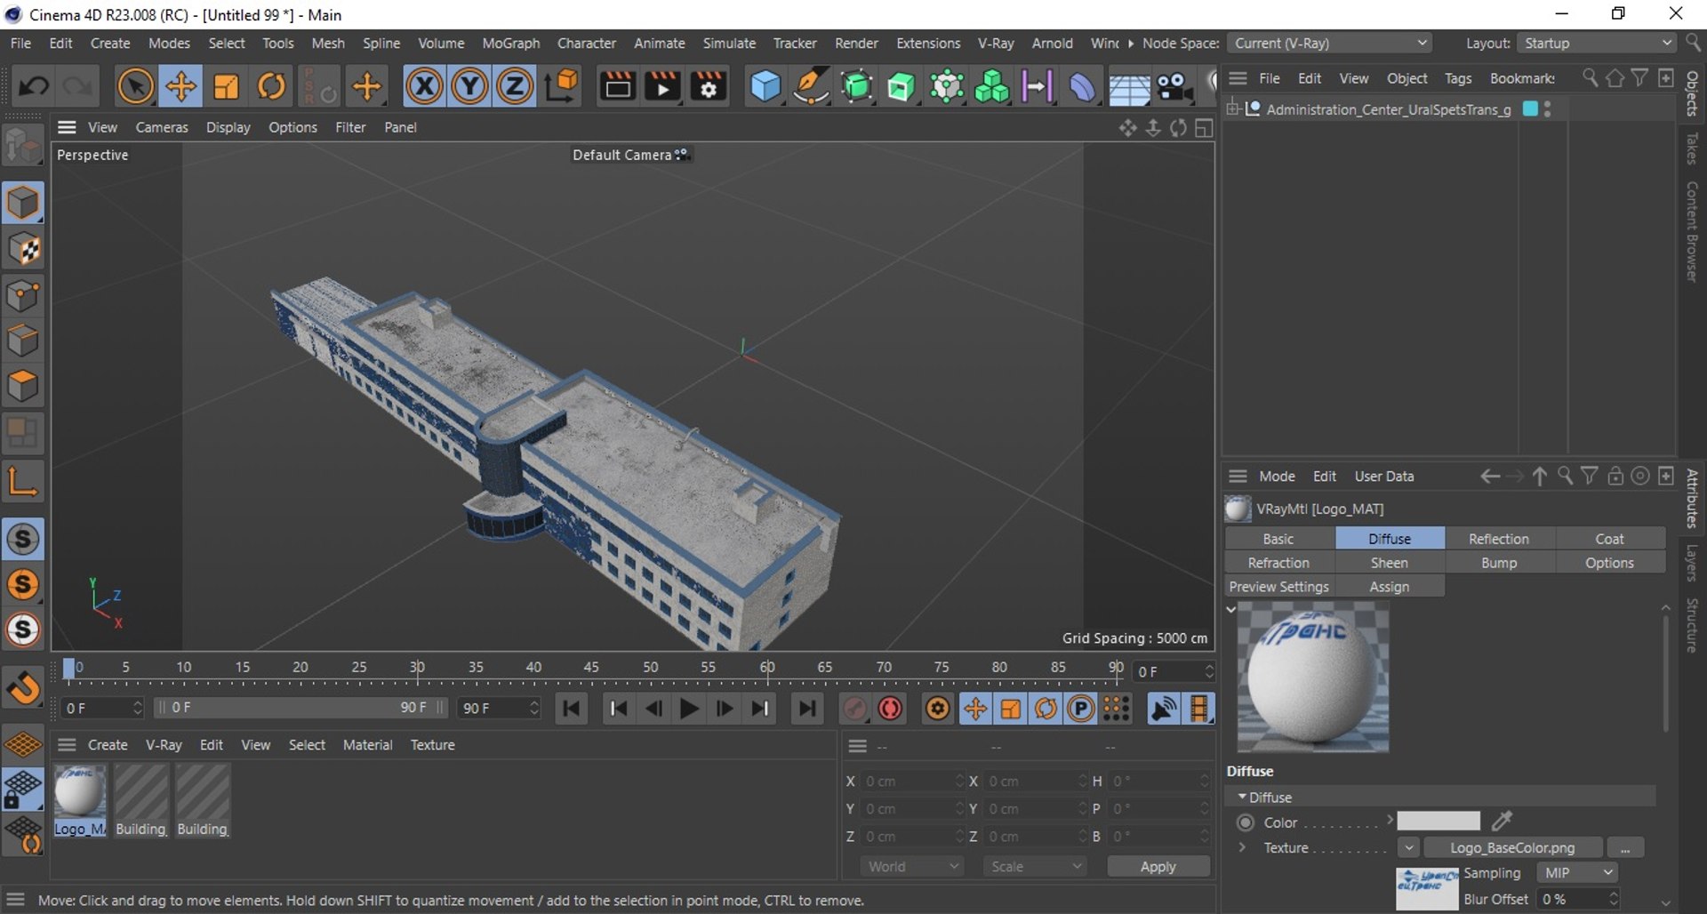Open Sampling MIP dropdown
The image size is (1707, 914).
tap(1577, 873)
